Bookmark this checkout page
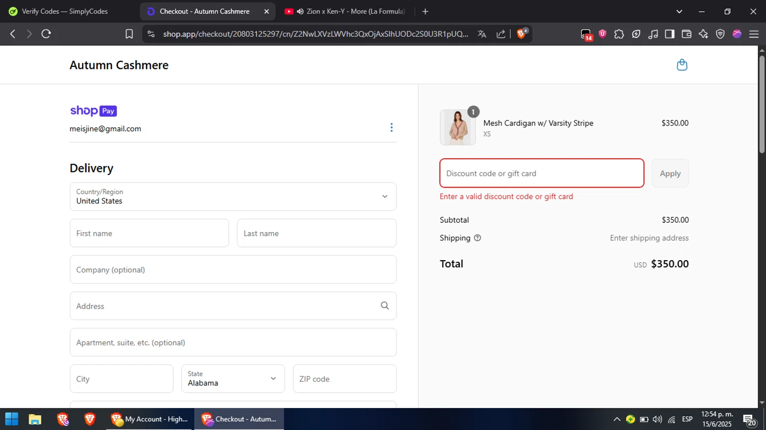 click(x=129, y=34)
